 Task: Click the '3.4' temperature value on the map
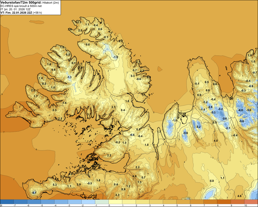click(x=70, y=29)
